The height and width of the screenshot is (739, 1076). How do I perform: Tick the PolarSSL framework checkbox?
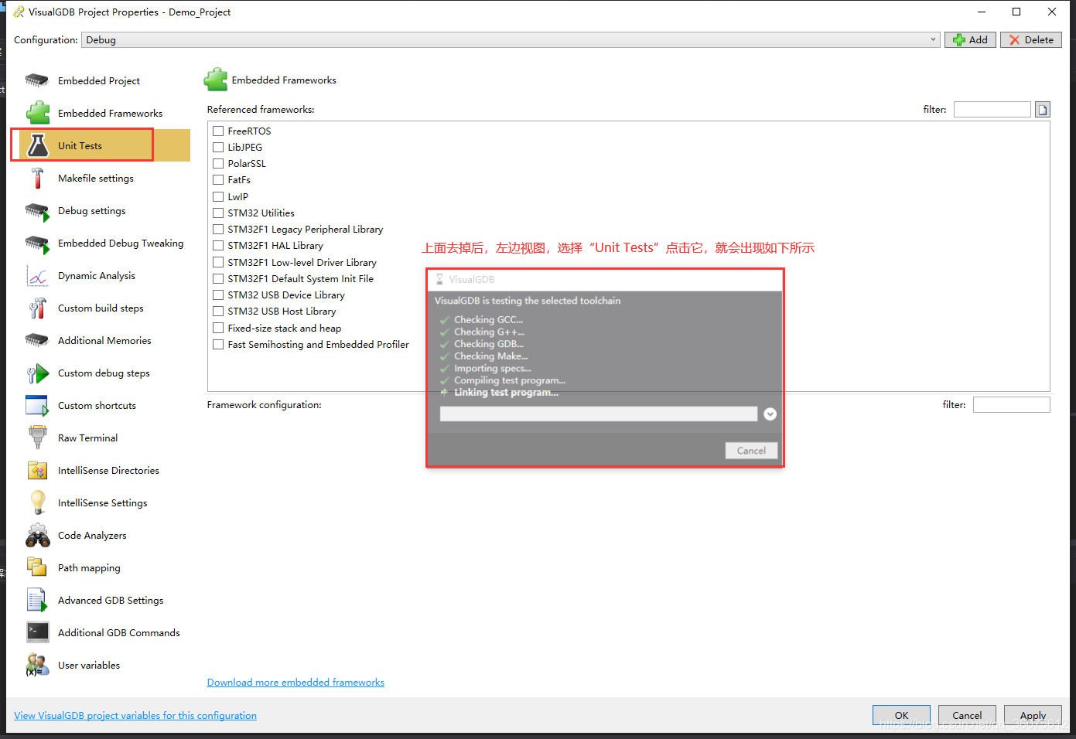coord(218,164)
